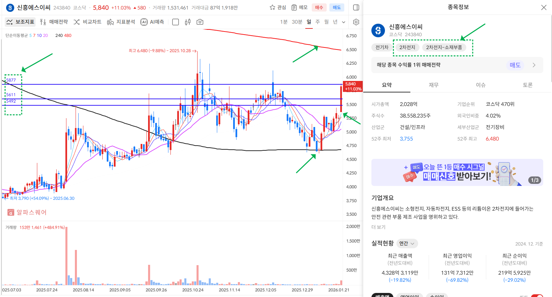Select the 일 daily timeframe

coord(309,22)
